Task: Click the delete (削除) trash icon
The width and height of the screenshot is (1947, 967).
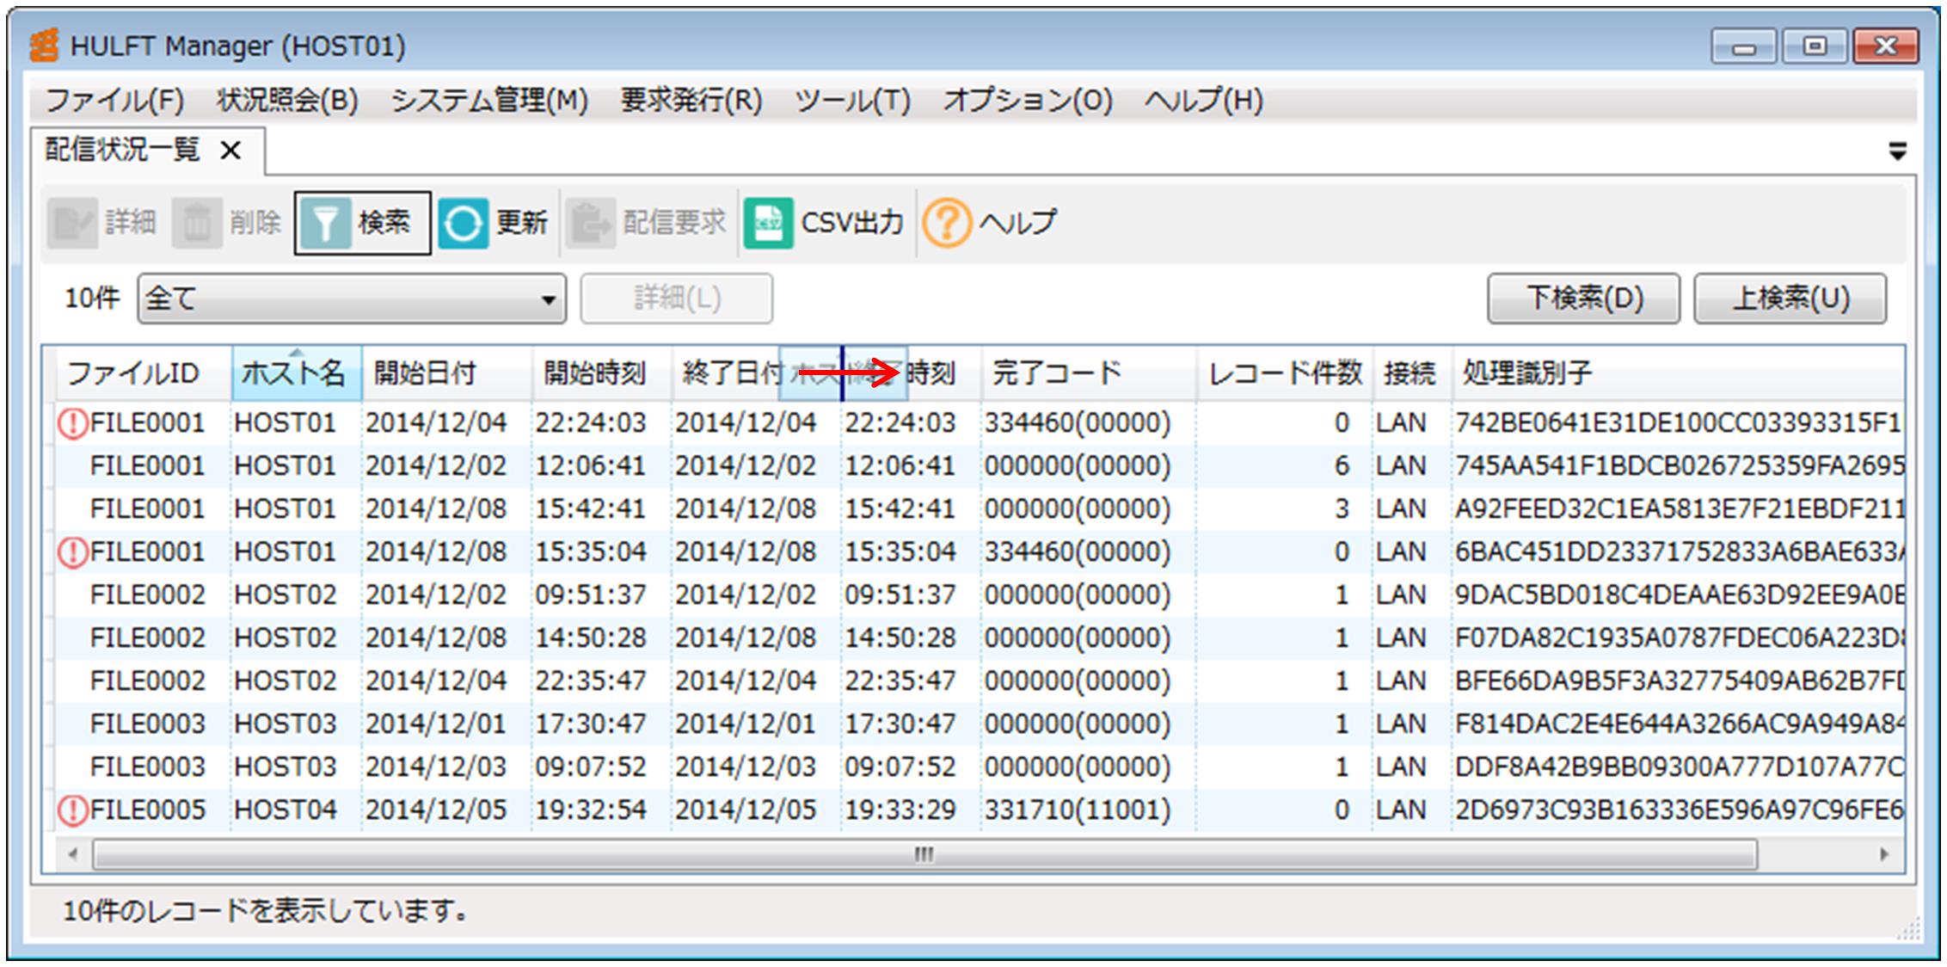Action: point(196,223)
